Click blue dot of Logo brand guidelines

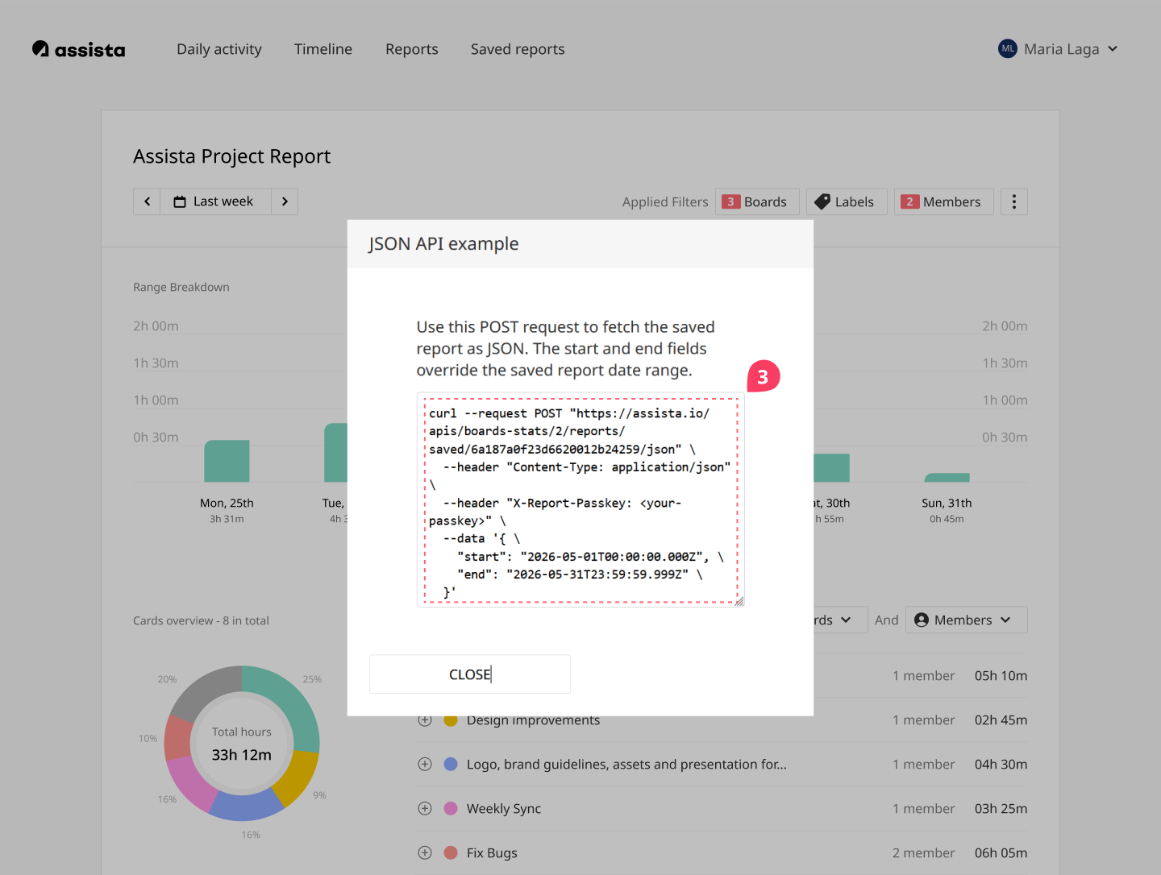coord(451,764)
